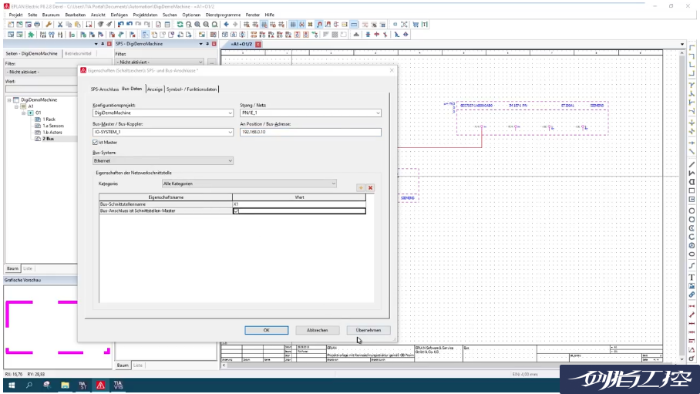Click the shopping cart icon in toolbar

[416, 25]
